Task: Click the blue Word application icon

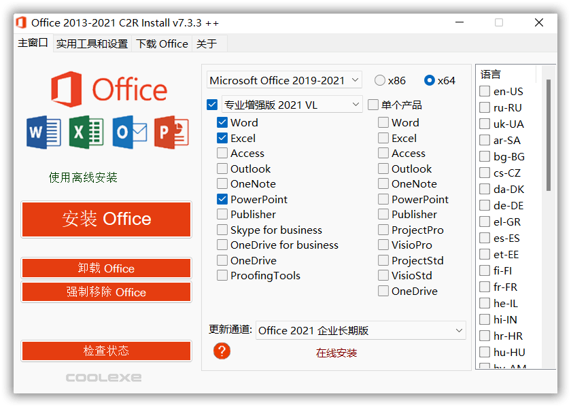Action: [44, 132]
